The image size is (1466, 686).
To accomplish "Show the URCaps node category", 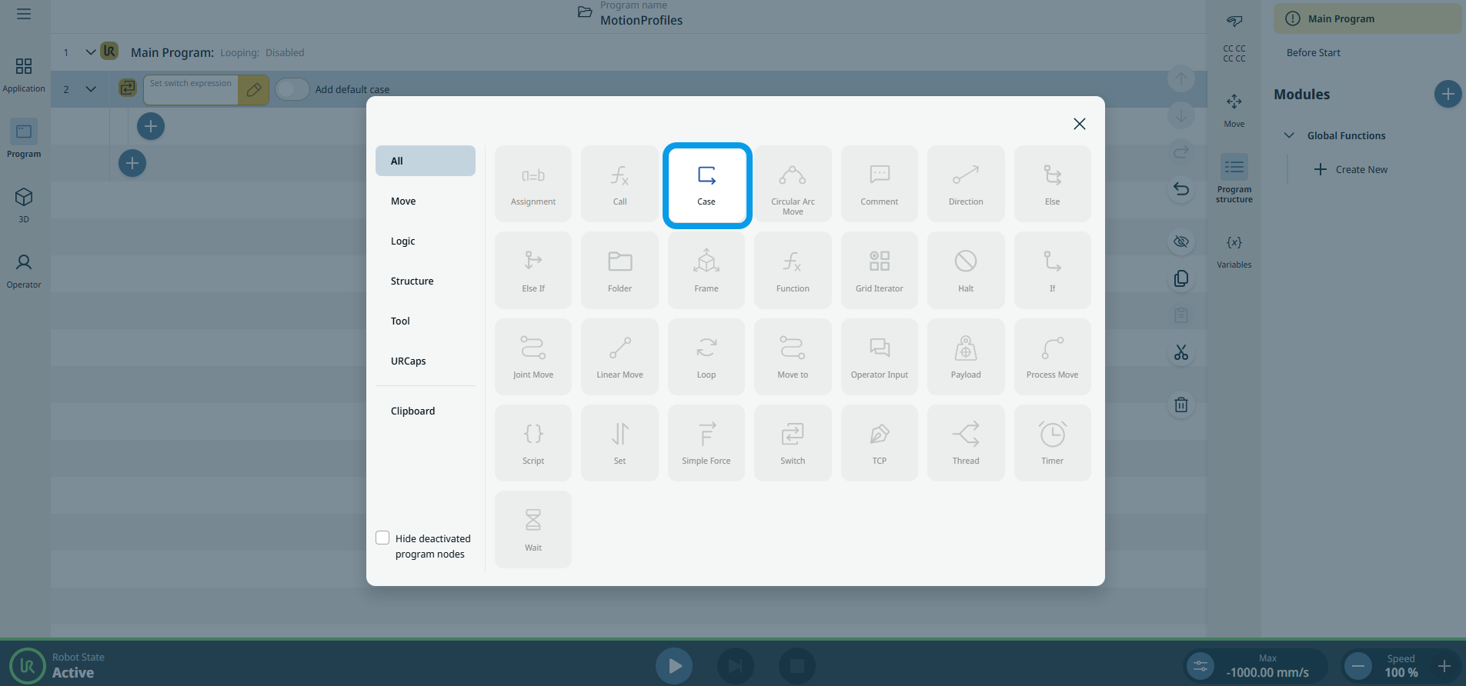I will coord(408,361).
